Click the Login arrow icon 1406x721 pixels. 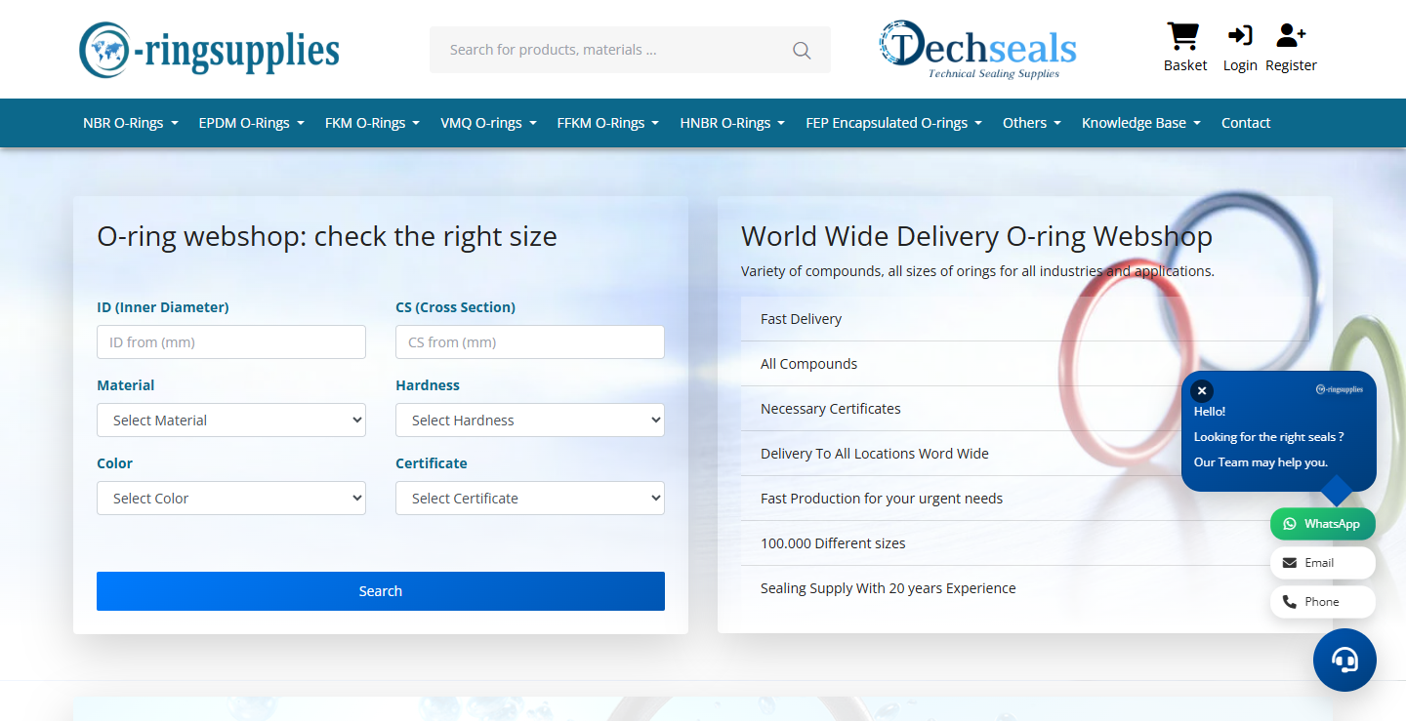tap(1240, 36)
